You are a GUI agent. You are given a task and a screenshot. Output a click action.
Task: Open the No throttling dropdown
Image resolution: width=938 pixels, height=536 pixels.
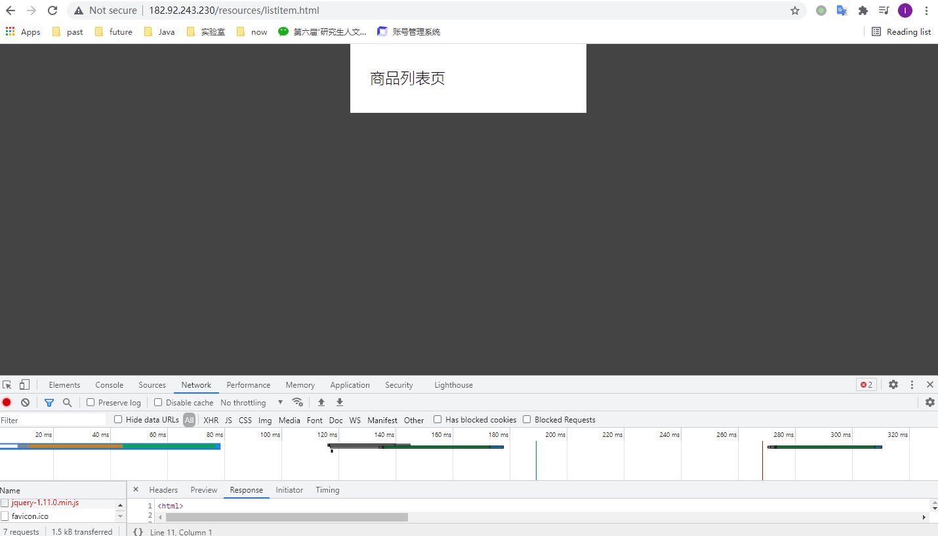pos(251,402)
